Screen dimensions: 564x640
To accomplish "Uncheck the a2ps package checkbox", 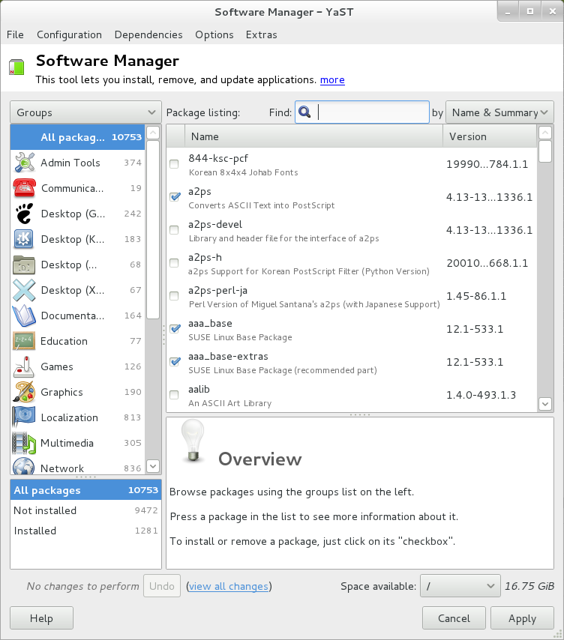I will 175,197.
